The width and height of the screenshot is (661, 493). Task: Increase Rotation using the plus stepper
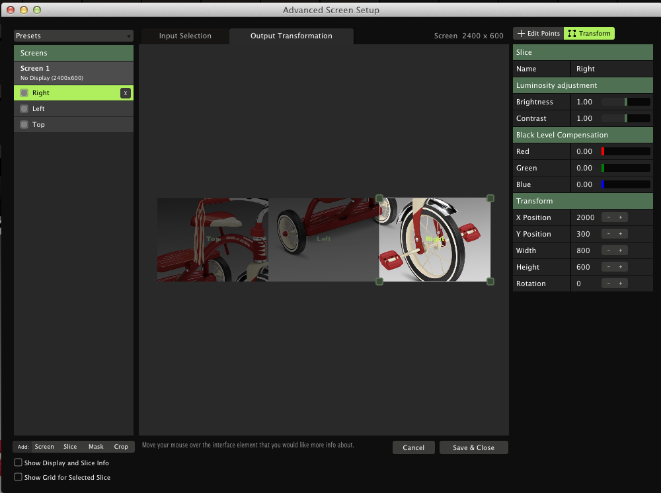click(621, 284)
